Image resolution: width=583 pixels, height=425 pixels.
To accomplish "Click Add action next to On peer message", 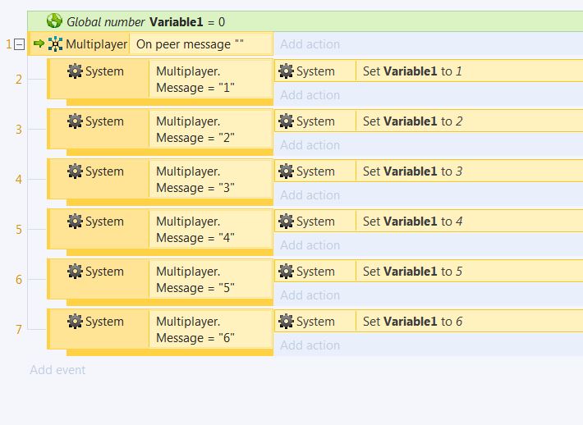I will tap(310, 44).
